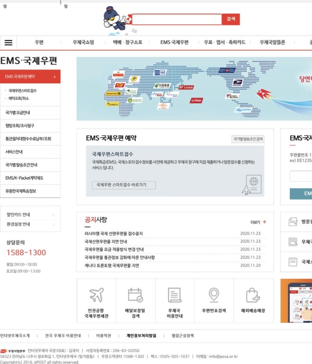Viewport: 312px width, 364px height.
Task: Open notice 국제우편물 요금 적용방식 변경 안내
Action: point(114,250)
